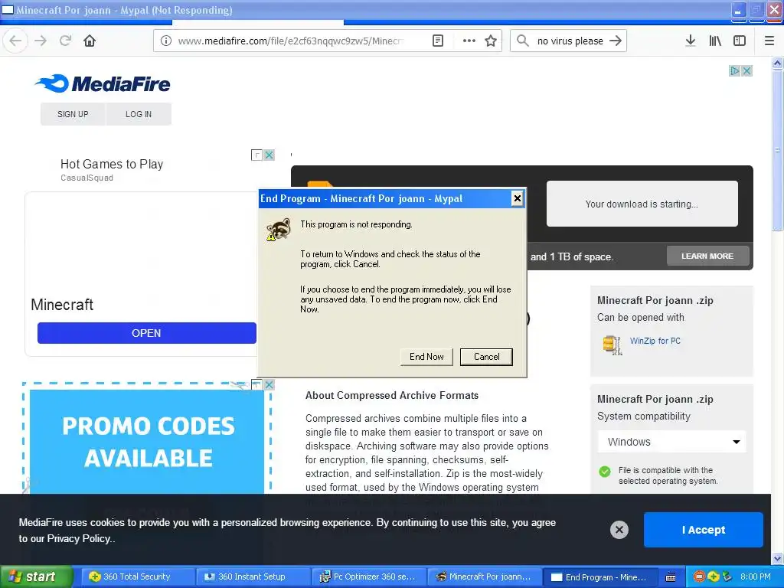The height and width of the screenshot is (588, 784).
Task: Dismiss cookie notice with round X
Action: (619, 530)
